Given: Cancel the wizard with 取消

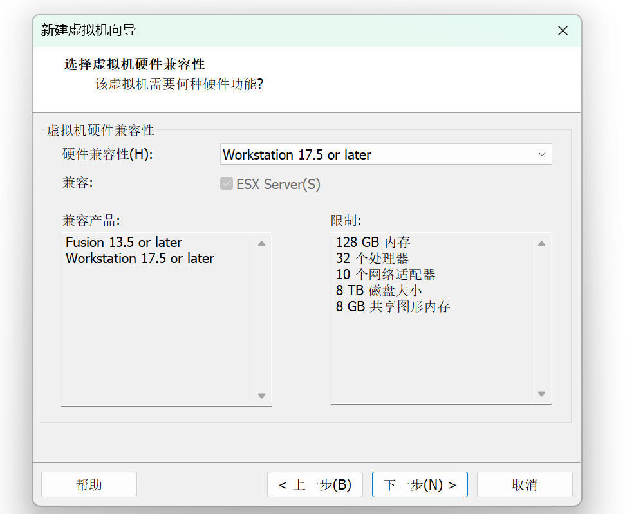Looking at the screenshot, I should coord(525,484).
